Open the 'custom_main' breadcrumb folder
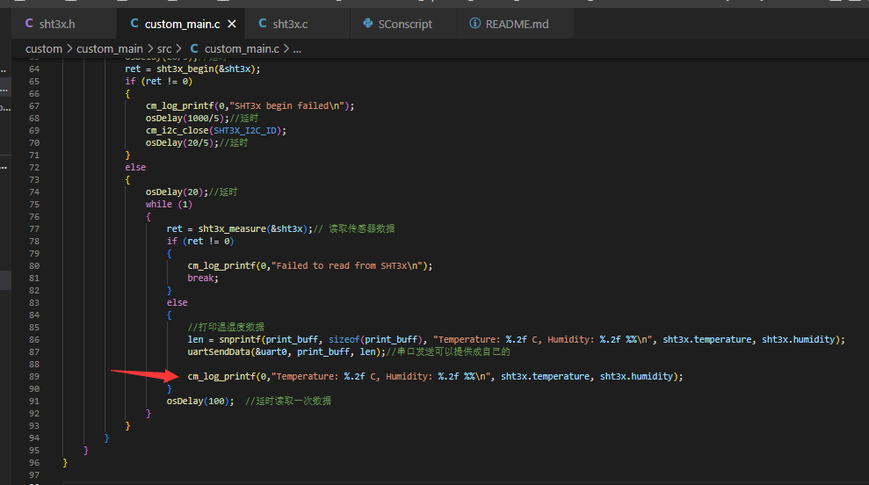The height and width of the screenshot is (485, 869). 110,49
